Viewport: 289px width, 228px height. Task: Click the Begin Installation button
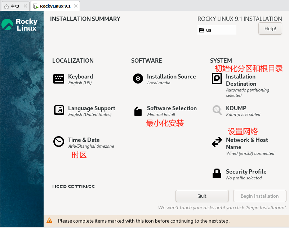(x=259, y=196)
